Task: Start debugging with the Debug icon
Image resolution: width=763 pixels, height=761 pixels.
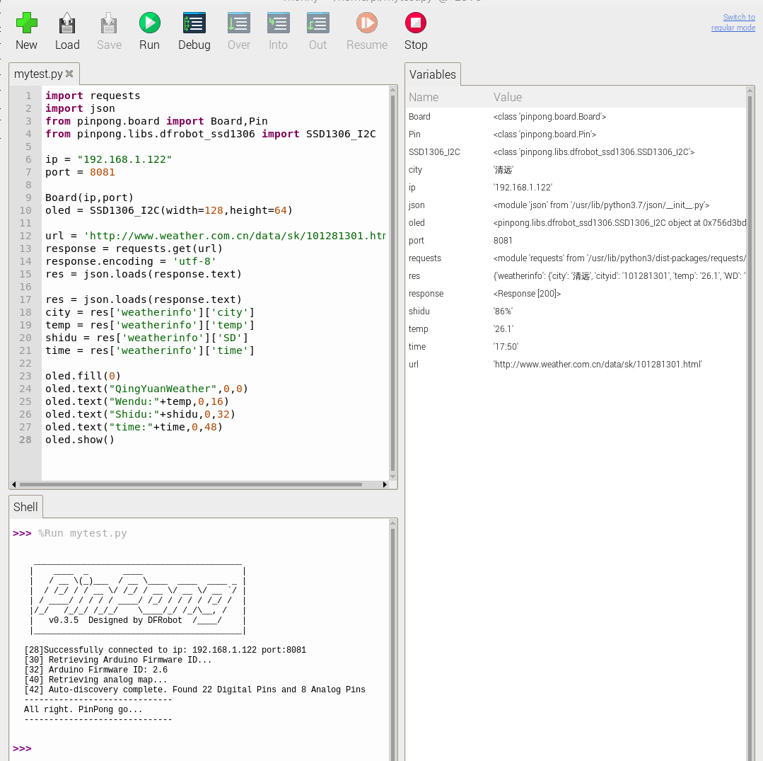Action: click(x=194, y=23)
